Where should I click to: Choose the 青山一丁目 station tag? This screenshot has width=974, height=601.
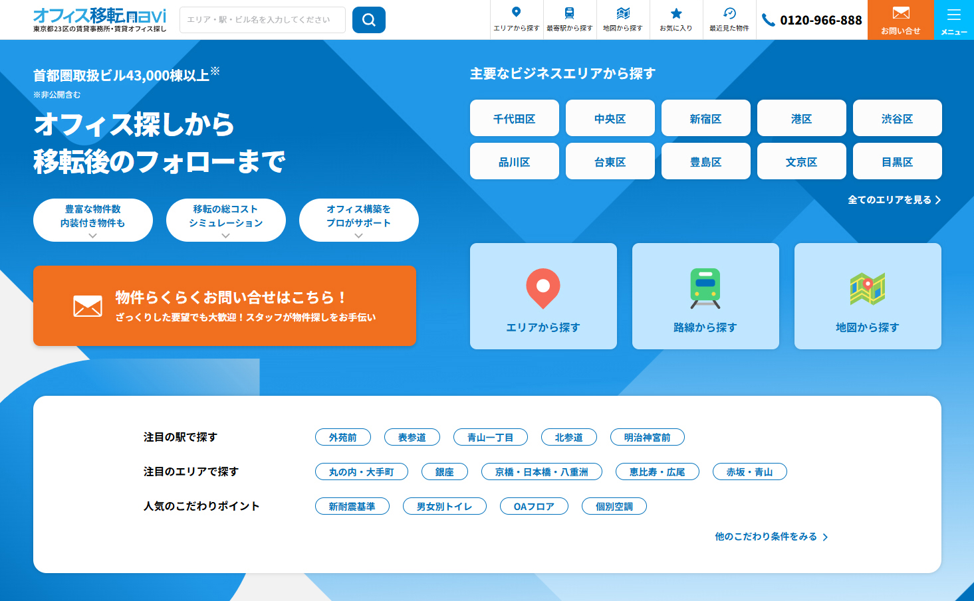(x=491, y=437)
